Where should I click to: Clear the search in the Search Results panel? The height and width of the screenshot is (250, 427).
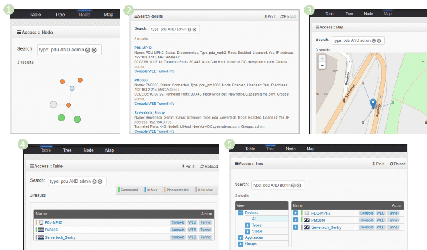tap(194, 30)
